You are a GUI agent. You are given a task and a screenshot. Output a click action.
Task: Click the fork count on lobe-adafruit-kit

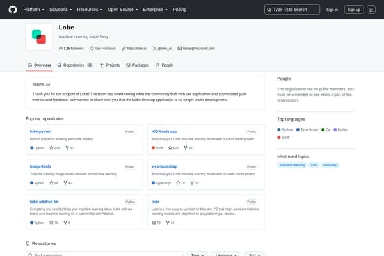67,223
